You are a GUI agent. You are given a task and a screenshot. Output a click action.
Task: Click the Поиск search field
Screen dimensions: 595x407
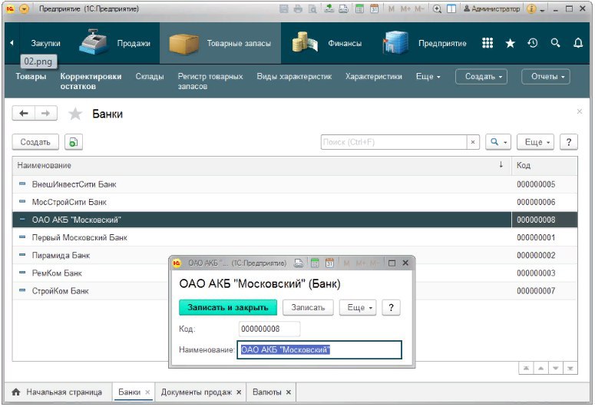tap(394, 142)
